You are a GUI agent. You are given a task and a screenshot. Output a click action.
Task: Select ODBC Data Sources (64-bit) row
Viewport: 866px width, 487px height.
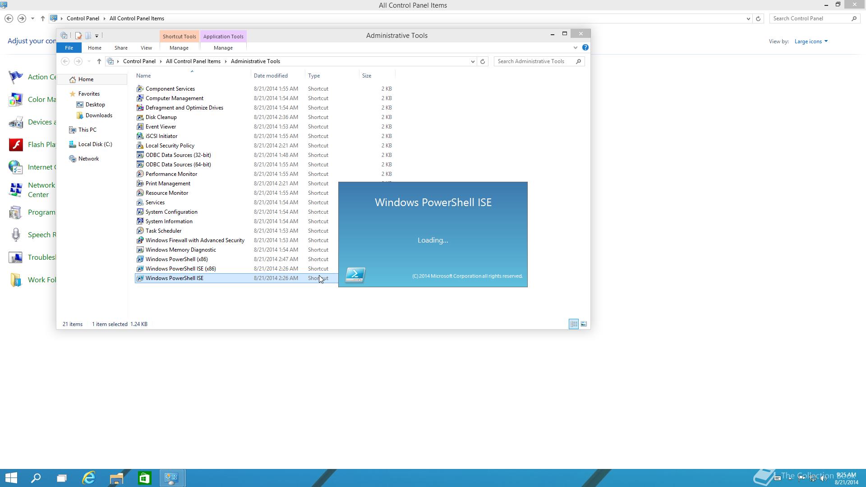click(264, 165)
